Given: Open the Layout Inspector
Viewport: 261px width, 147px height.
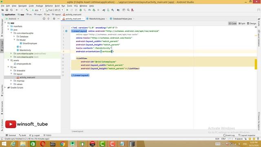Looking at the screenshot, I should [247, 135].
